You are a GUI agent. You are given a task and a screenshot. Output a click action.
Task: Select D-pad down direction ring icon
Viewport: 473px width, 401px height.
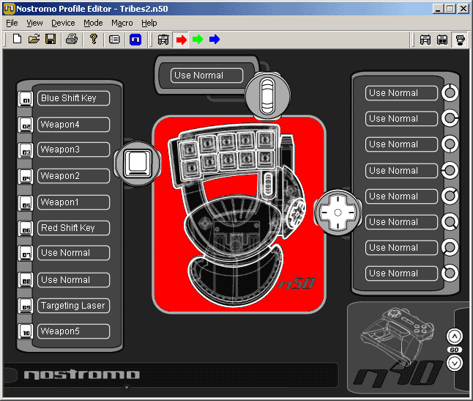[x=450, y=144]
